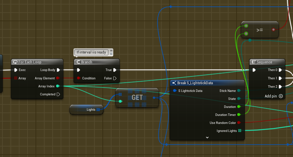This screenshot has width=293, height=157.
Task: Click the Loop Body exec output pin
Action: tap(58, 70)
